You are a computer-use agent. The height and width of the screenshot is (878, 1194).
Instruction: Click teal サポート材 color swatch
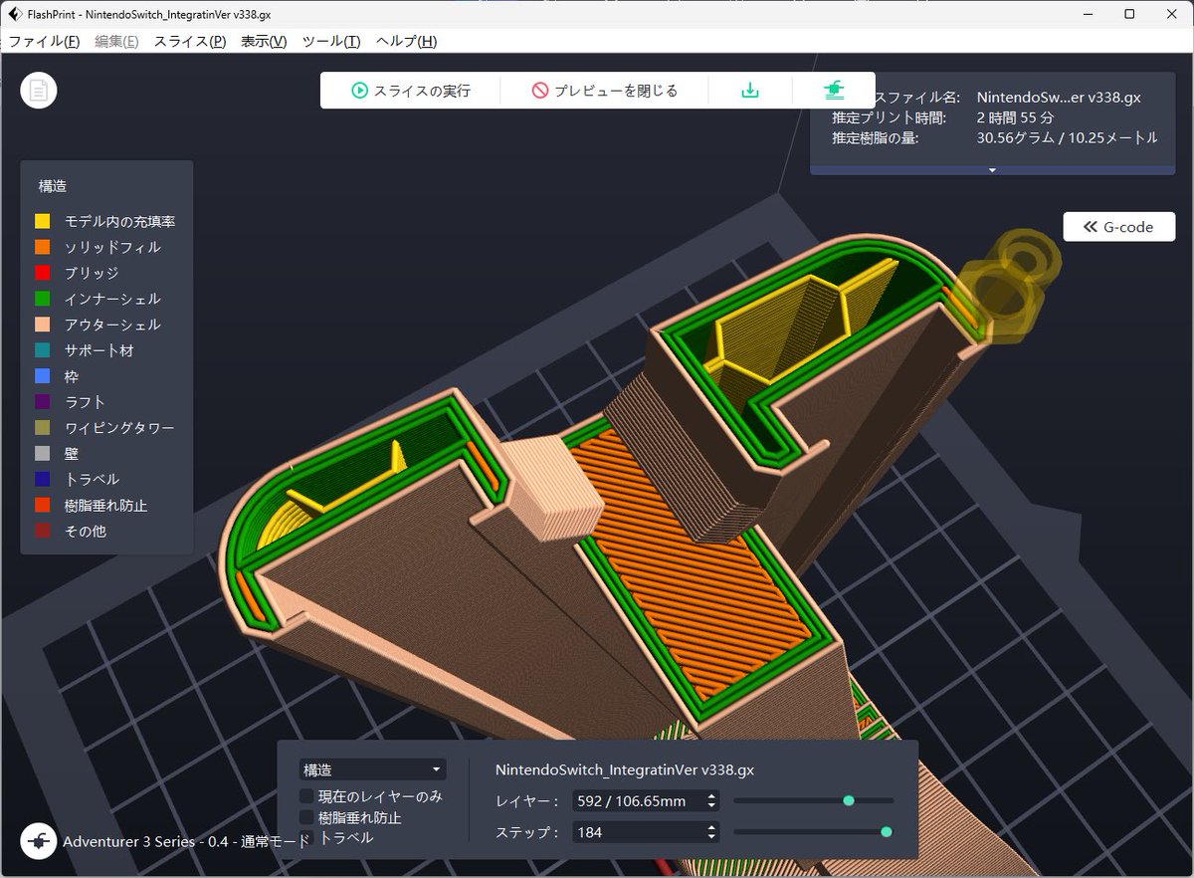[x=42, y=350]
